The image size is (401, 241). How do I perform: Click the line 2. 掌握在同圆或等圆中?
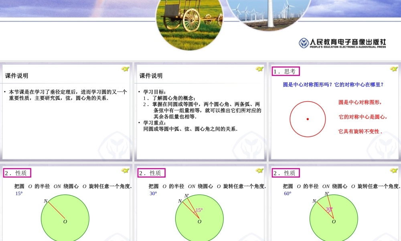(202, 110)
